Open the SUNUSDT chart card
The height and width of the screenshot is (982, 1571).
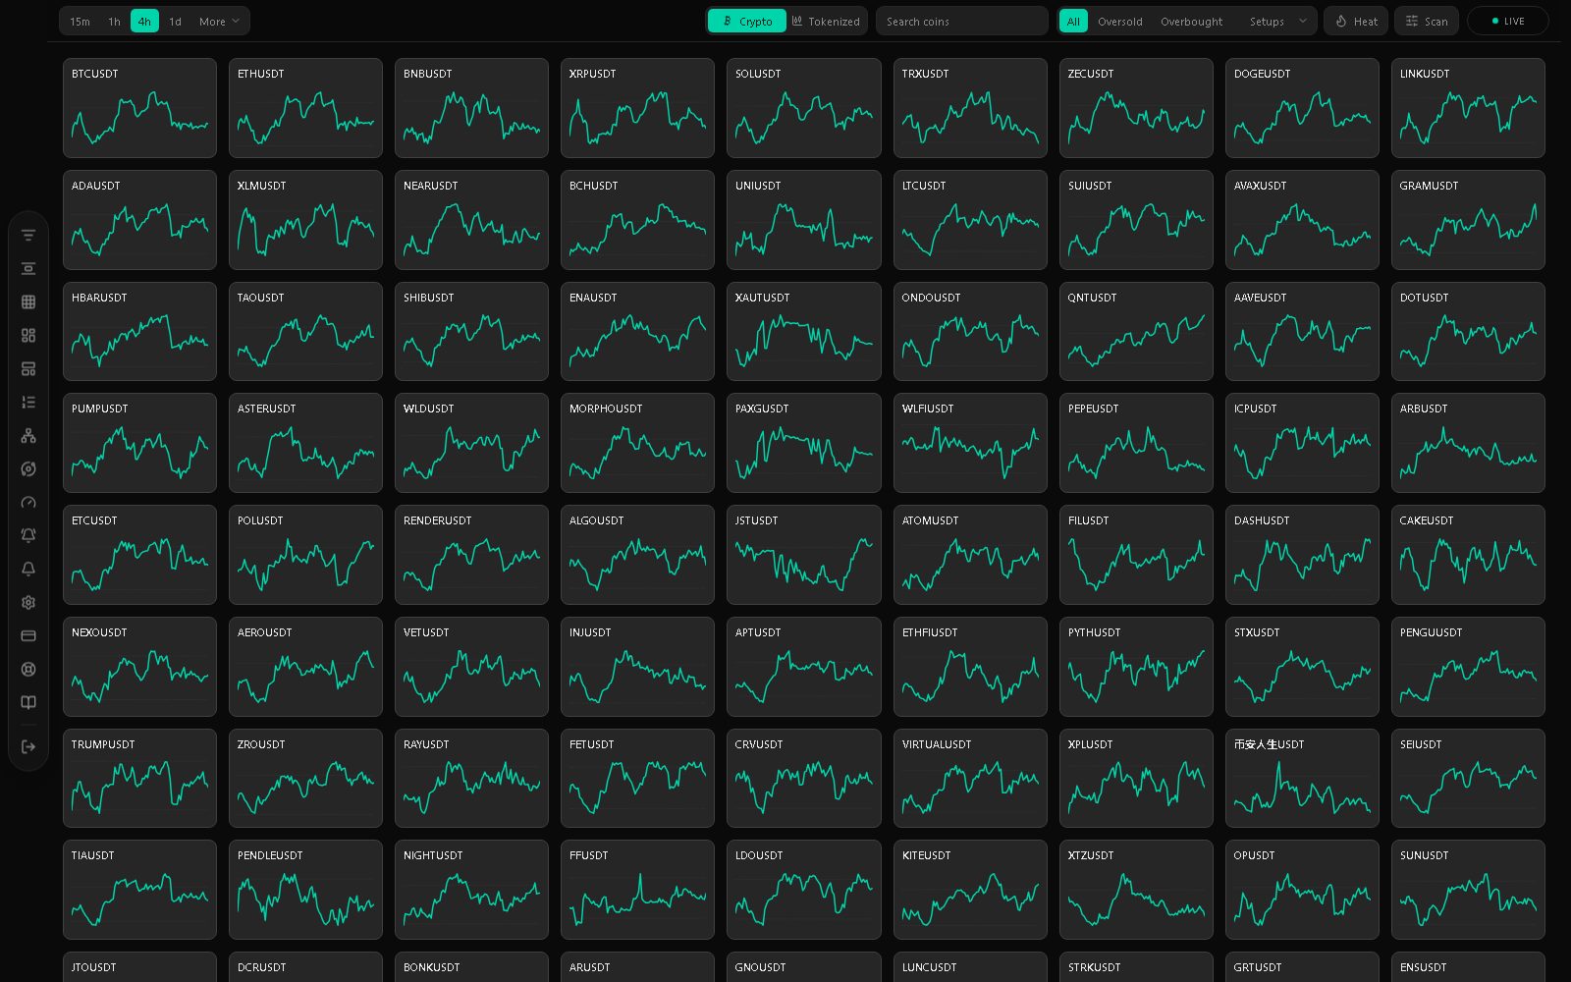tap(1468, 890)
